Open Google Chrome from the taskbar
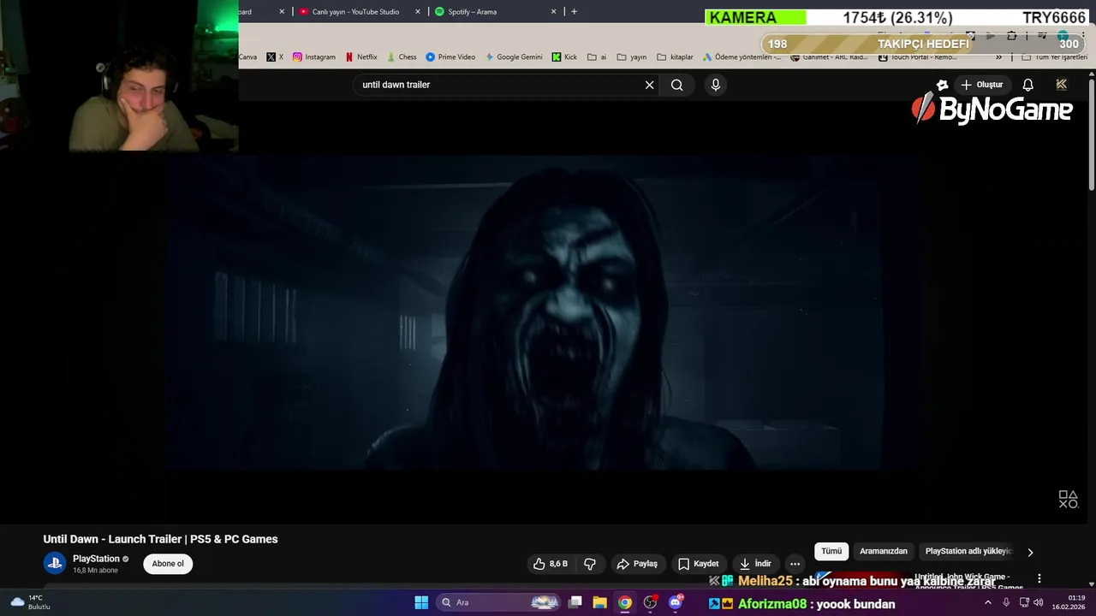 click(x=625, y=602)
